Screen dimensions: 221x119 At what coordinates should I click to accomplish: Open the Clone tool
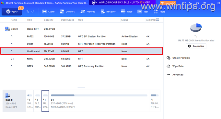point(48,12)
